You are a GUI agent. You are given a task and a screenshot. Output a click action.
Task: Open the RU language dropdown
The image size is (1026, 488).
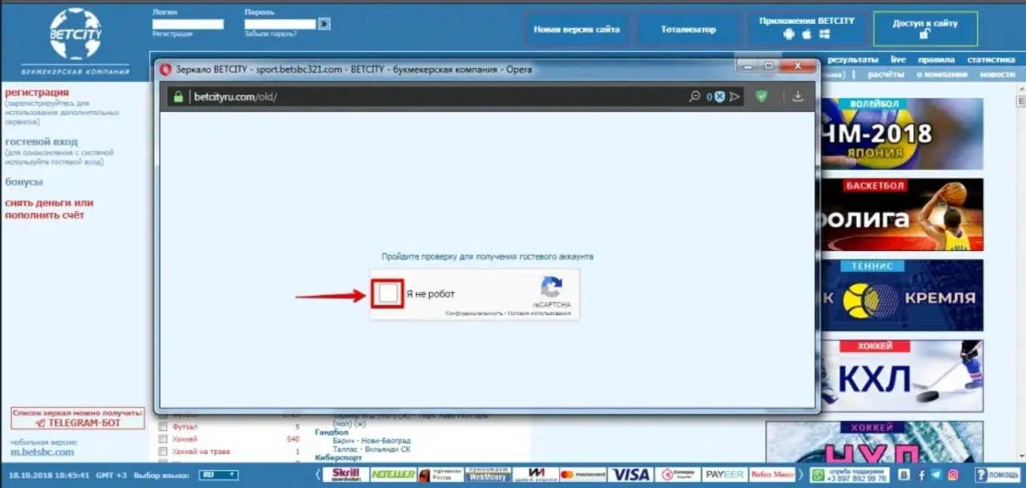pos(219,475)
